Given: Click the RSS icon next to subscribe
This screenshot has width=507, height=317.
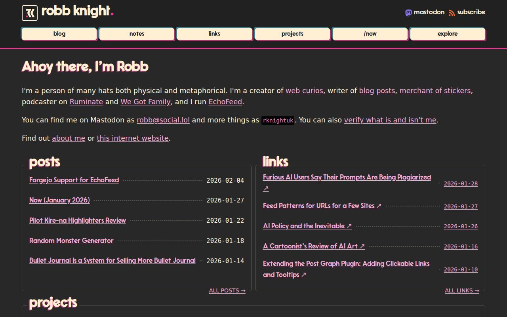Looking at the screenshot, I should tap(452, 12).
